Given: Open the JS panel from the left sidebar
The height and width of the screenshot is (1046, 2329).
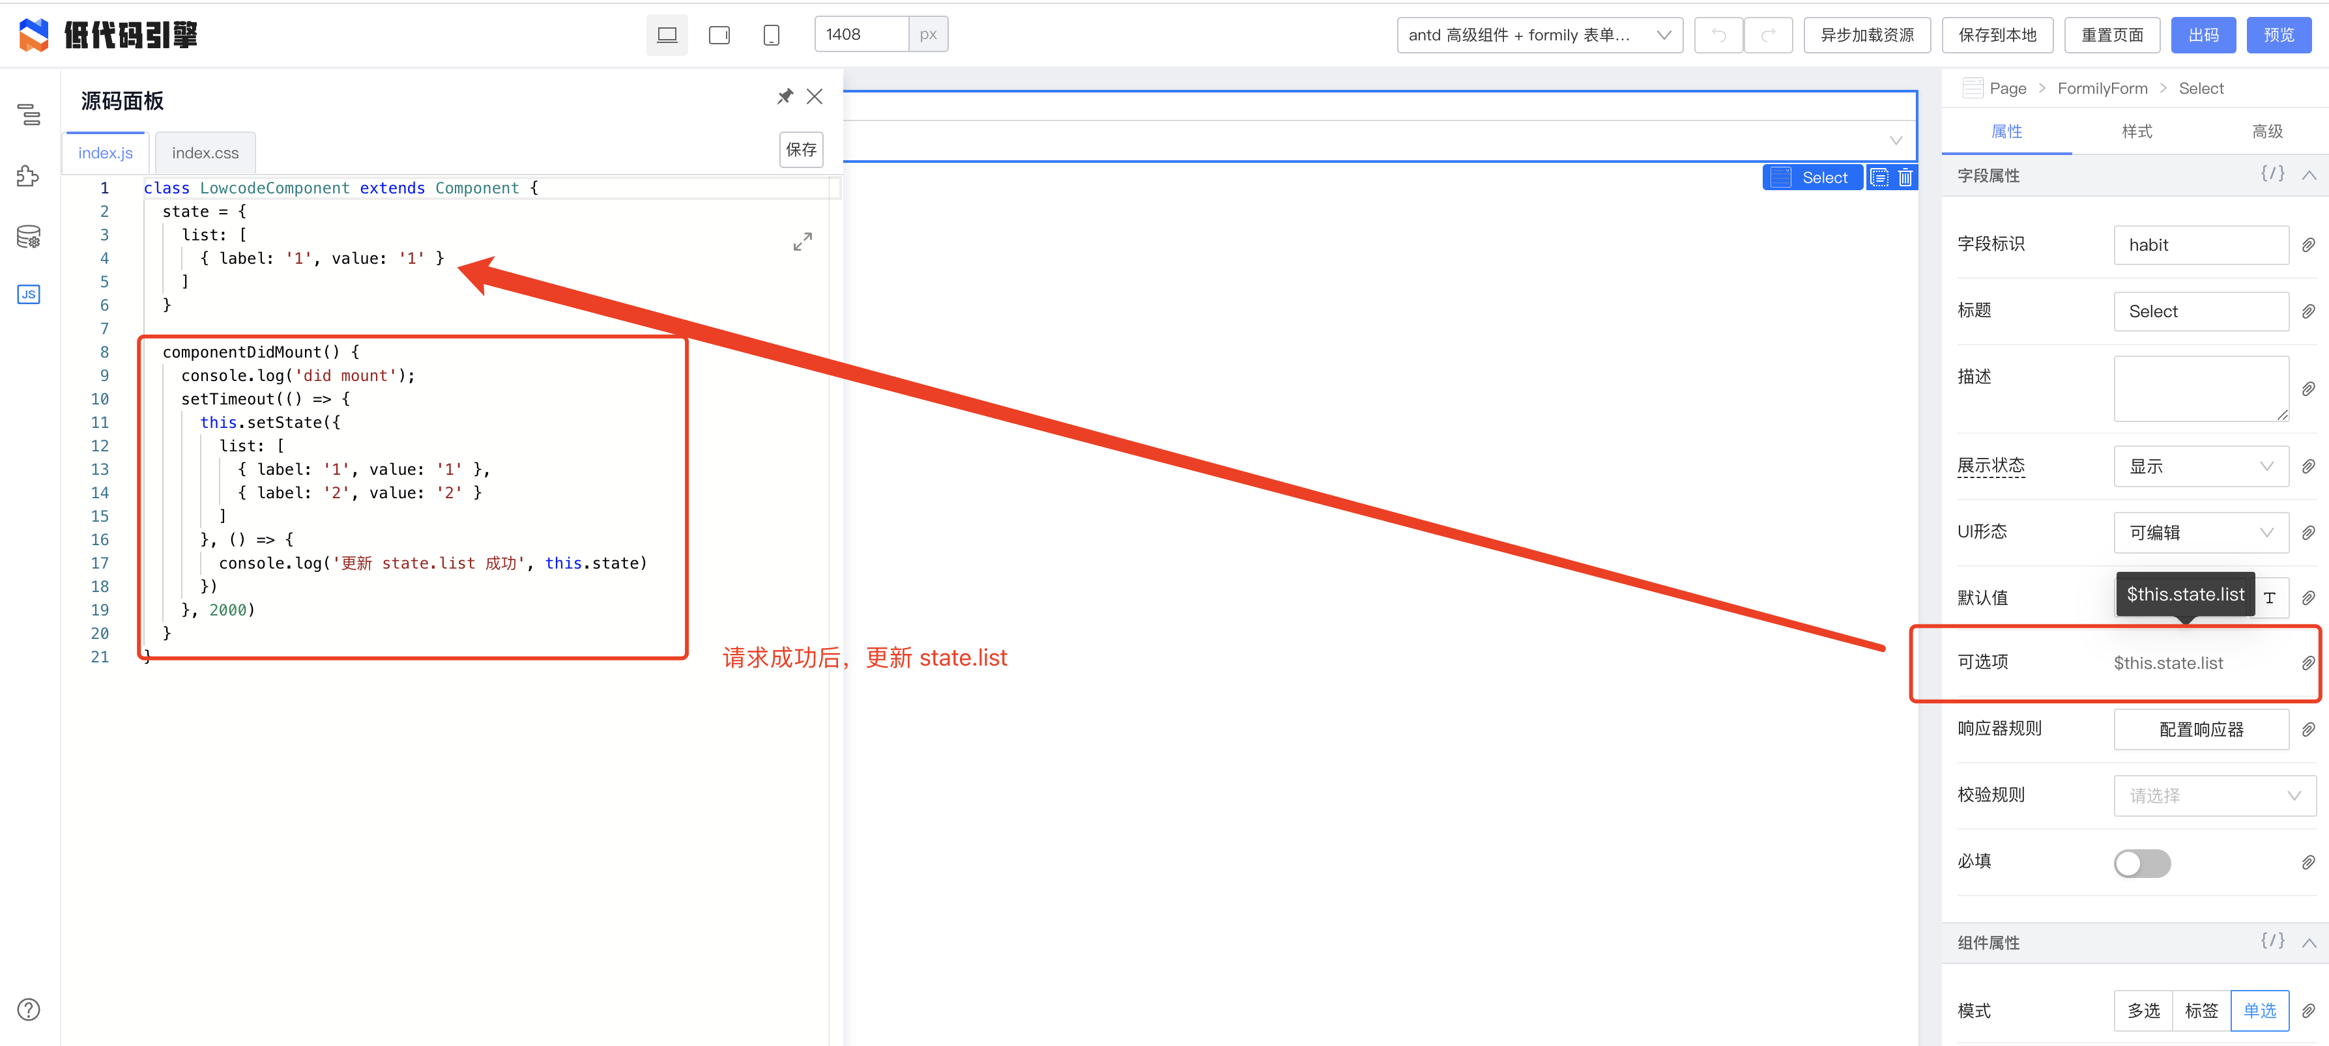Looking at the screenshot, I should point(28,294).
